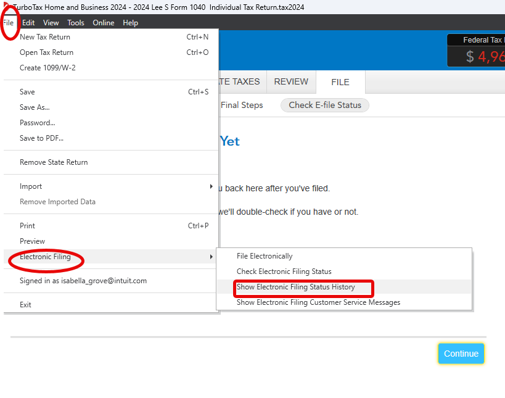The image size is (505, 398).
Task: Choose Save from File menu
Action: [111, 92]
